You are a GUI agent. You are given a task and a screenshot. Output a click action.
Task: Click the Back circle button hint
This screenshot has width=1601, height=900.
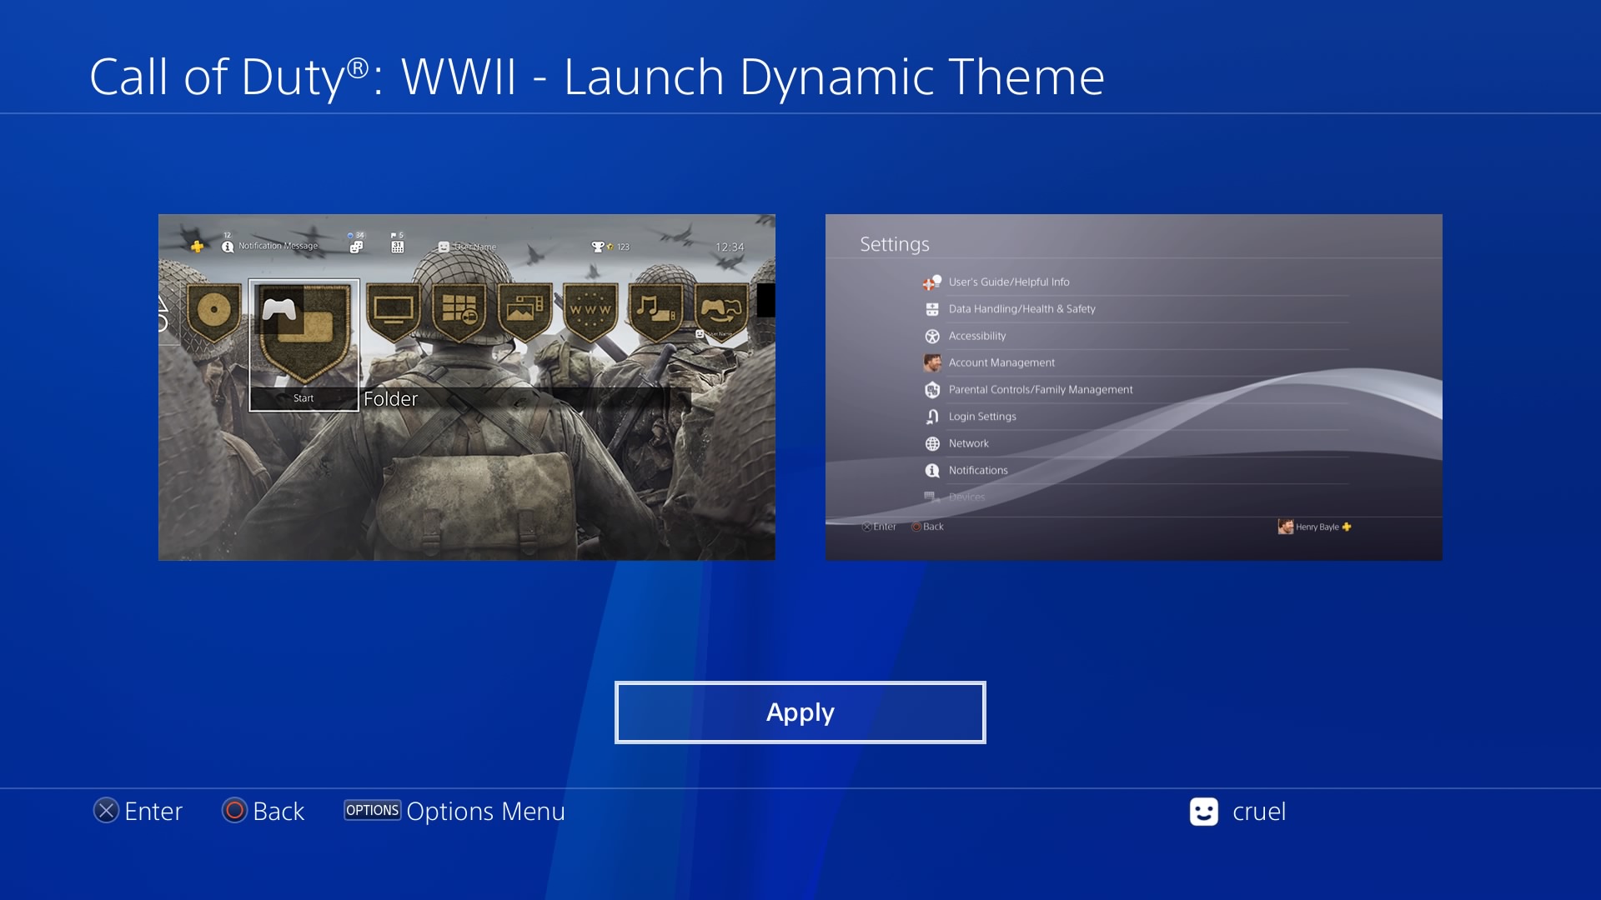263,811
